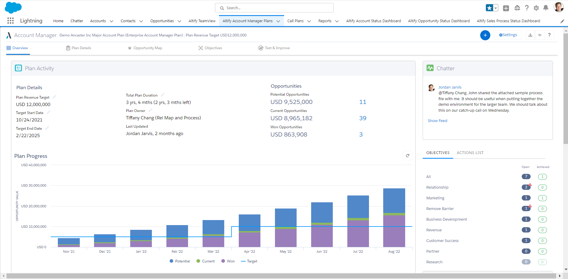Image resolution: width=568 pixels, height=279 pixels.
Task: Open the Reports dropdown chevron
Action: pos(337,21)
